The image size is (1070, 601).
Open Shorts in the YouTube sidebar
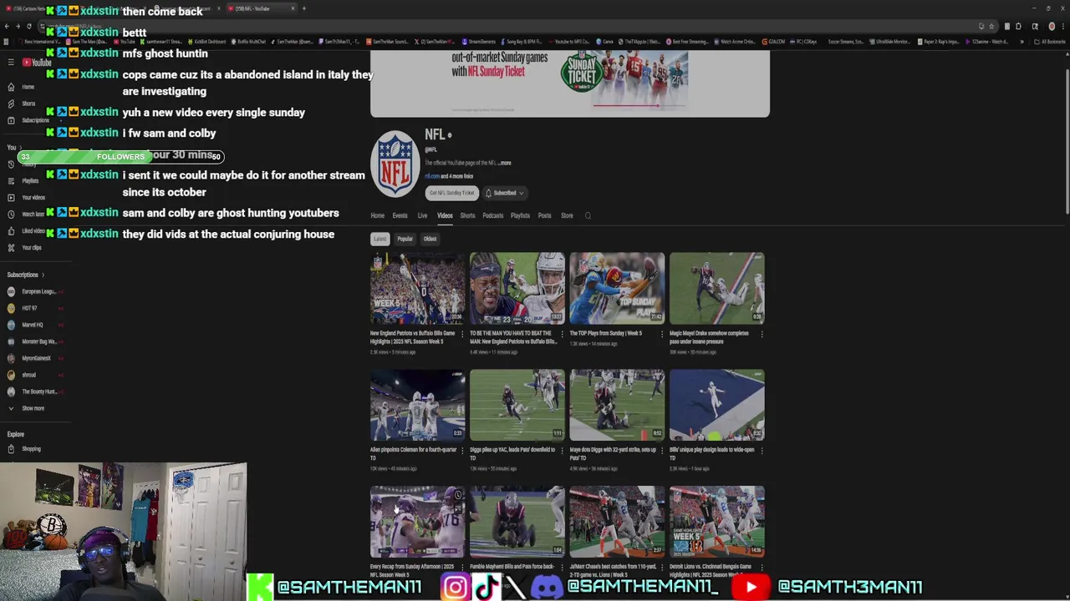coord(22,104)
